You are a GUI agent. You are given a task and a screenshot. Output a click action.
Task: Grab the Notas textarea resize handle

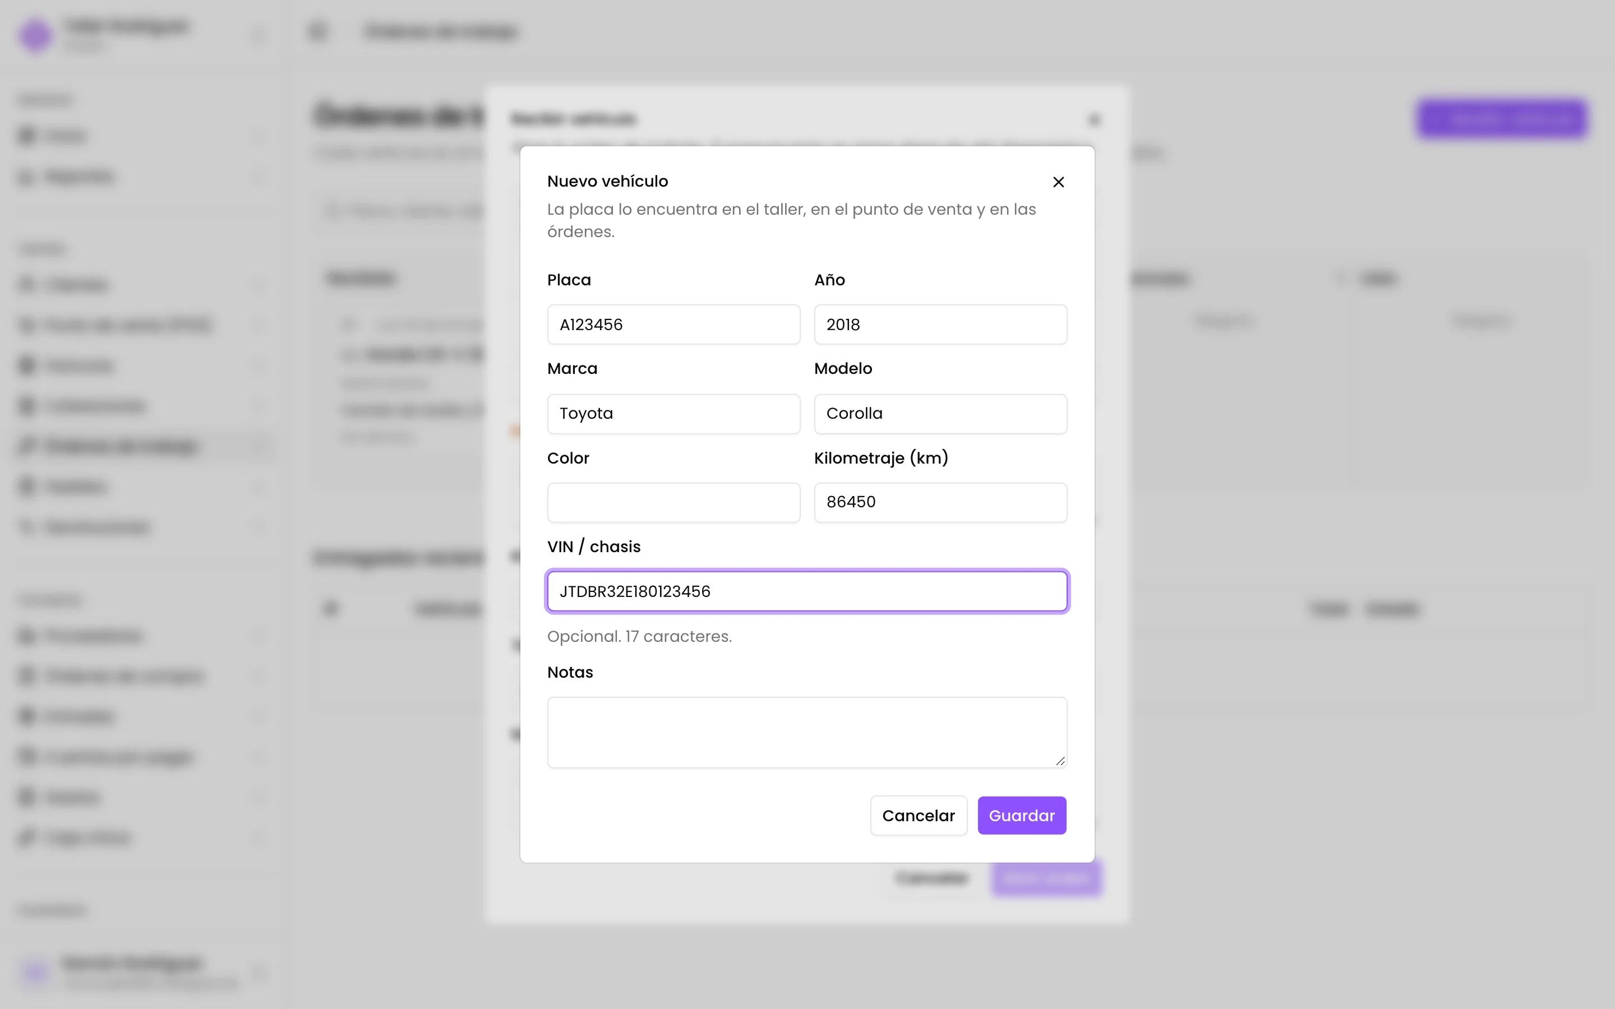(x=1060, y=761)
